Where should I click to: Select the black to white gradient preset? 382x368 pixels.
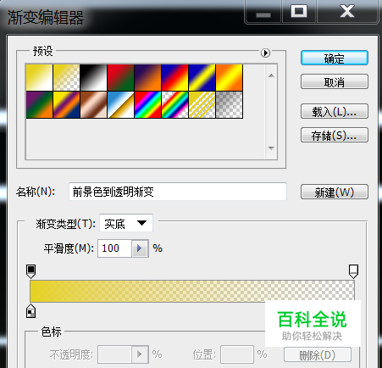coord(93,78)
